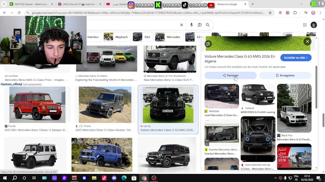Open Chrome extensions puzzle menu
325x182 pixels.
click(x=295, y=13)
